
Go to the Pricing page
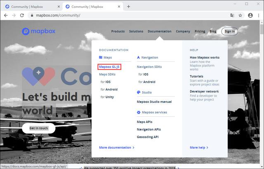[200, 31]
